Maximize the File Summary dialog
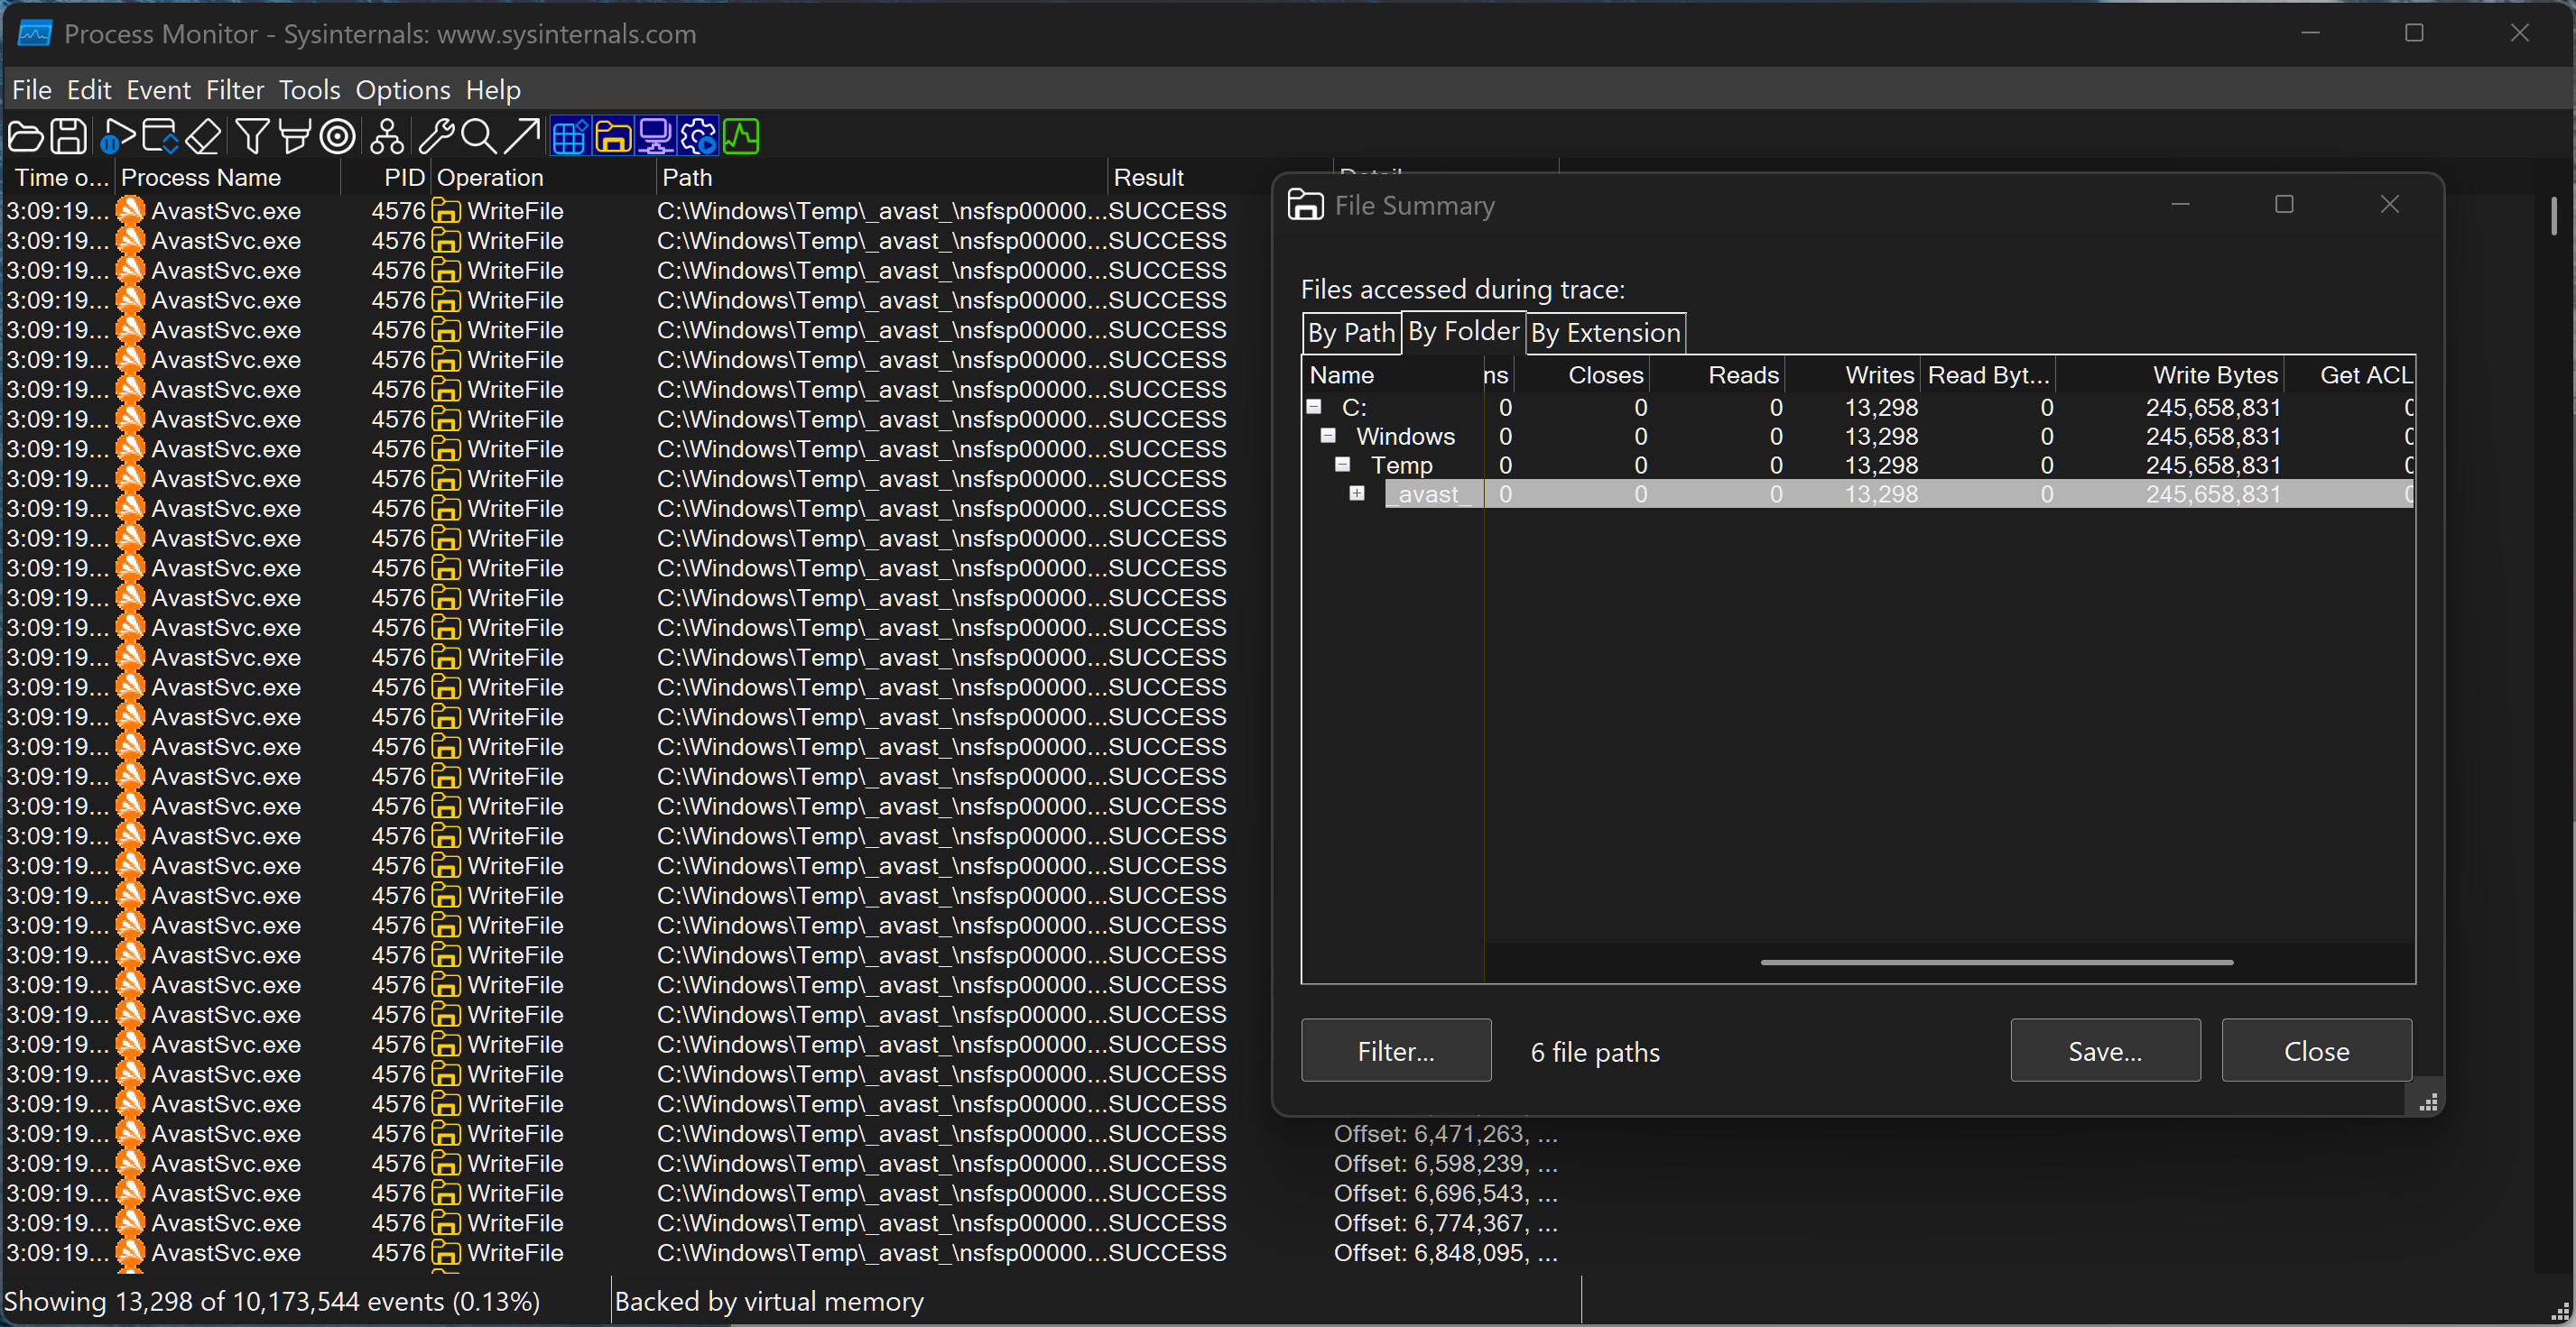This screenshot has width=2576, height=1327. [x=2284, y=205]
